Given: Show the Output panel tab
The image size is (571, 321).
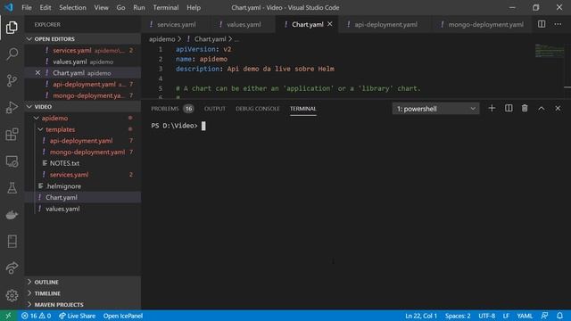Looking at the screenshot, I should 214,109.
